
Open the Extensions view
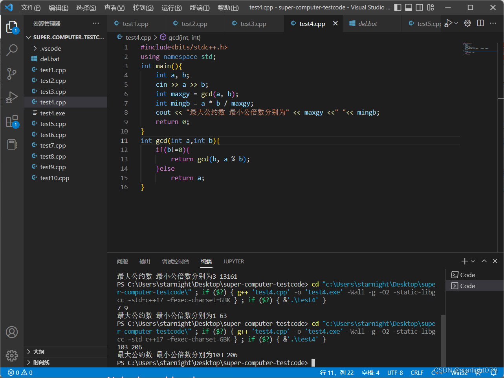tap(12, 121)
